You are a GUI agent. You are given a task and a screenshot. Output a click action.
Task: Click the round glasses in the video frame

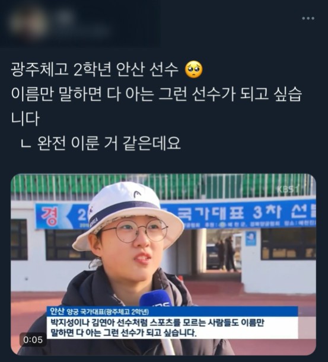[x=136, y=231]
